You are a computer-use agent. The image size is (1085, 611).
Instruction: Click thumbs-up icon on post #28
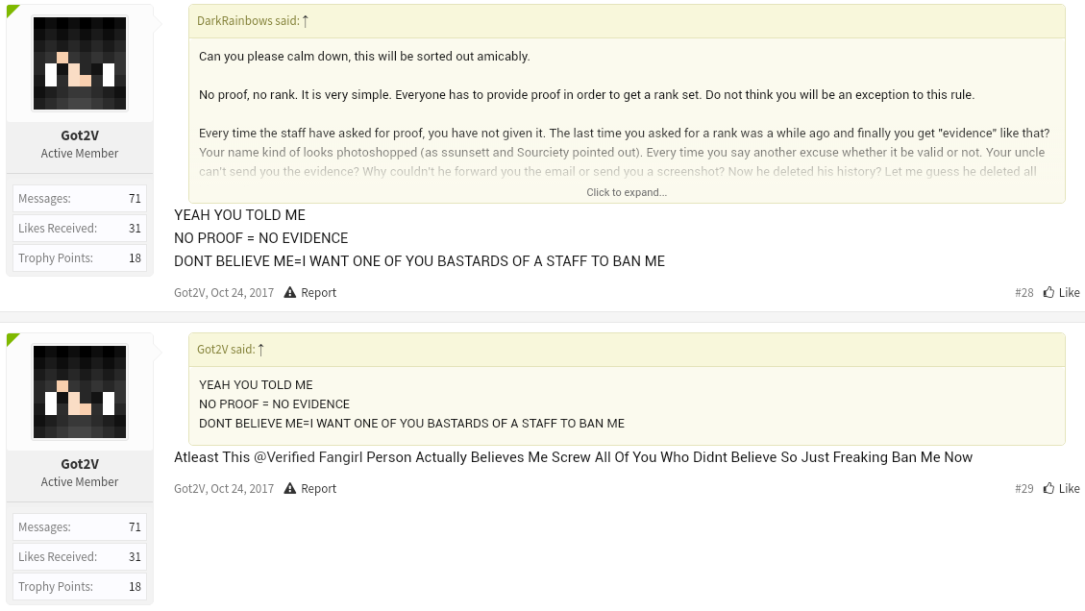pyautogui.click(x=1049, y=292)
